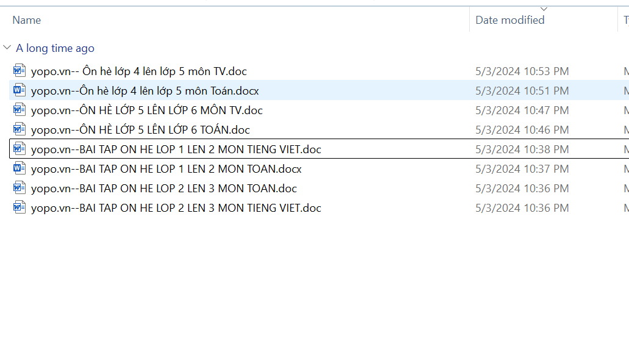Image resolution: width=629 pixels, height=357 pixels.
Task: Sort files by the Name column header
Action: (x=27, y=20)
